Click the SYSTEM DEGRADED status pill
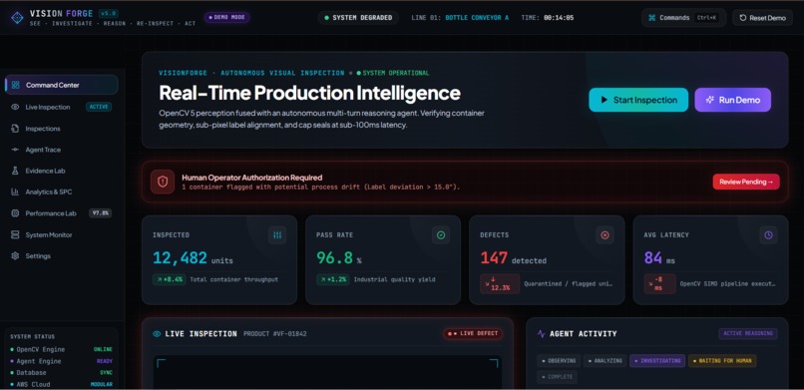The width and height of the screenshot is (804, 390). [x=358, y=17]
